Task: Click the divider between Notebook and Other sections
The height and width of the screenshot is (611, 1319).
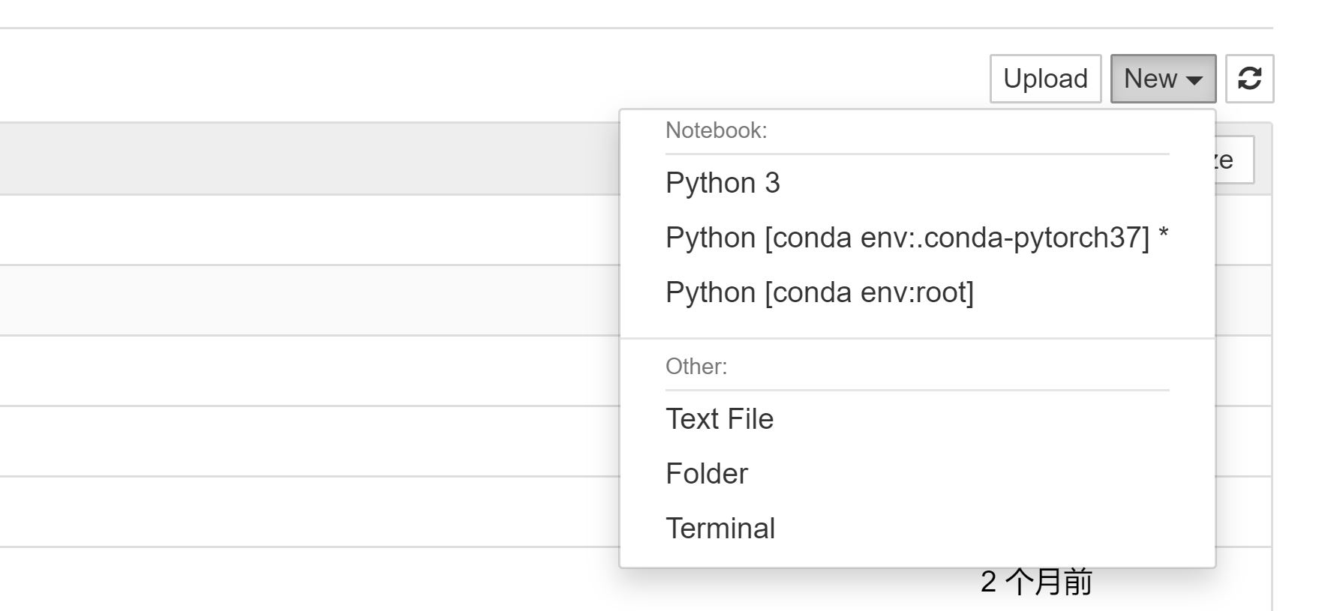Action: (917, 338)
